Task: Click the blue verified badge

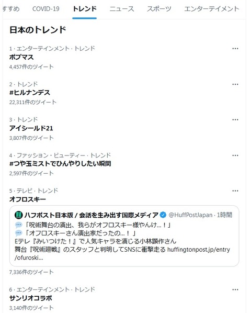Action: click(163, 215)
